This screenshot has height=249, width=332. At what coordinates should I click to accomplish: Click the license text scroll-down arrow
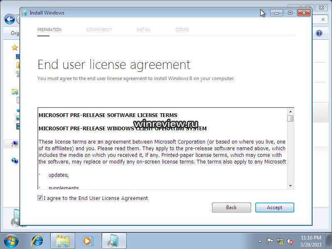(290, 186)
